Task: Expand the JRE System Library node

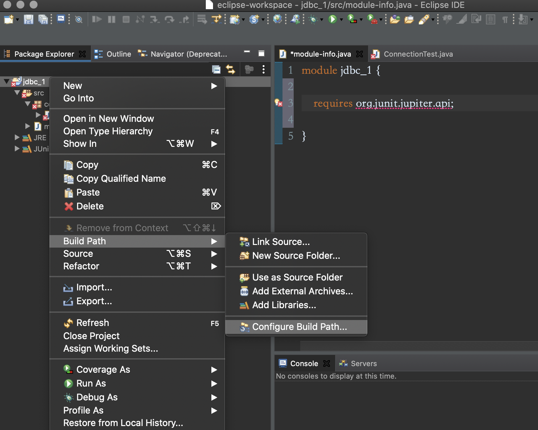Action: click(x=17, y=138)
